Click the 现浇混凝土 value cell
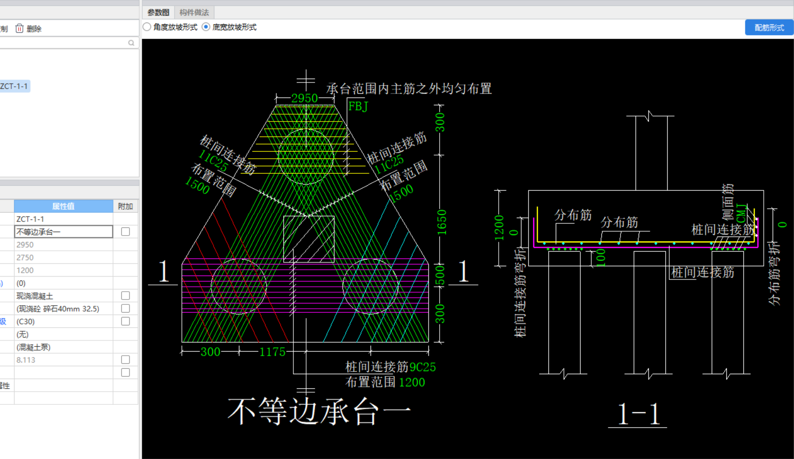The width and height of the screenshot is (794, 459). (63, 296)
